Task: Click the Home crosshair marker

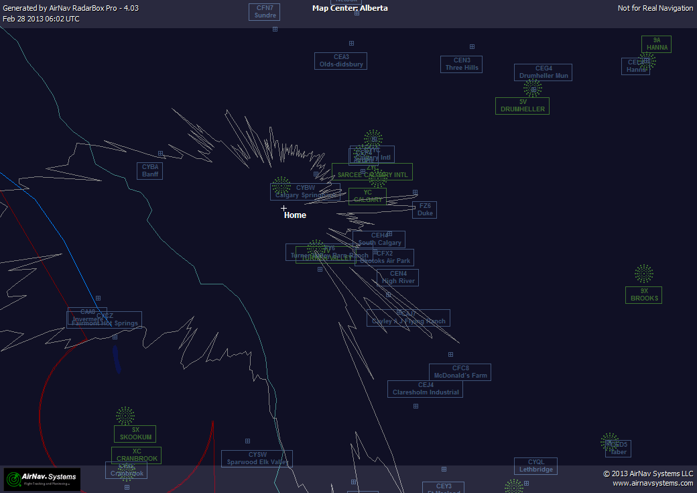Action: [283, 209]
